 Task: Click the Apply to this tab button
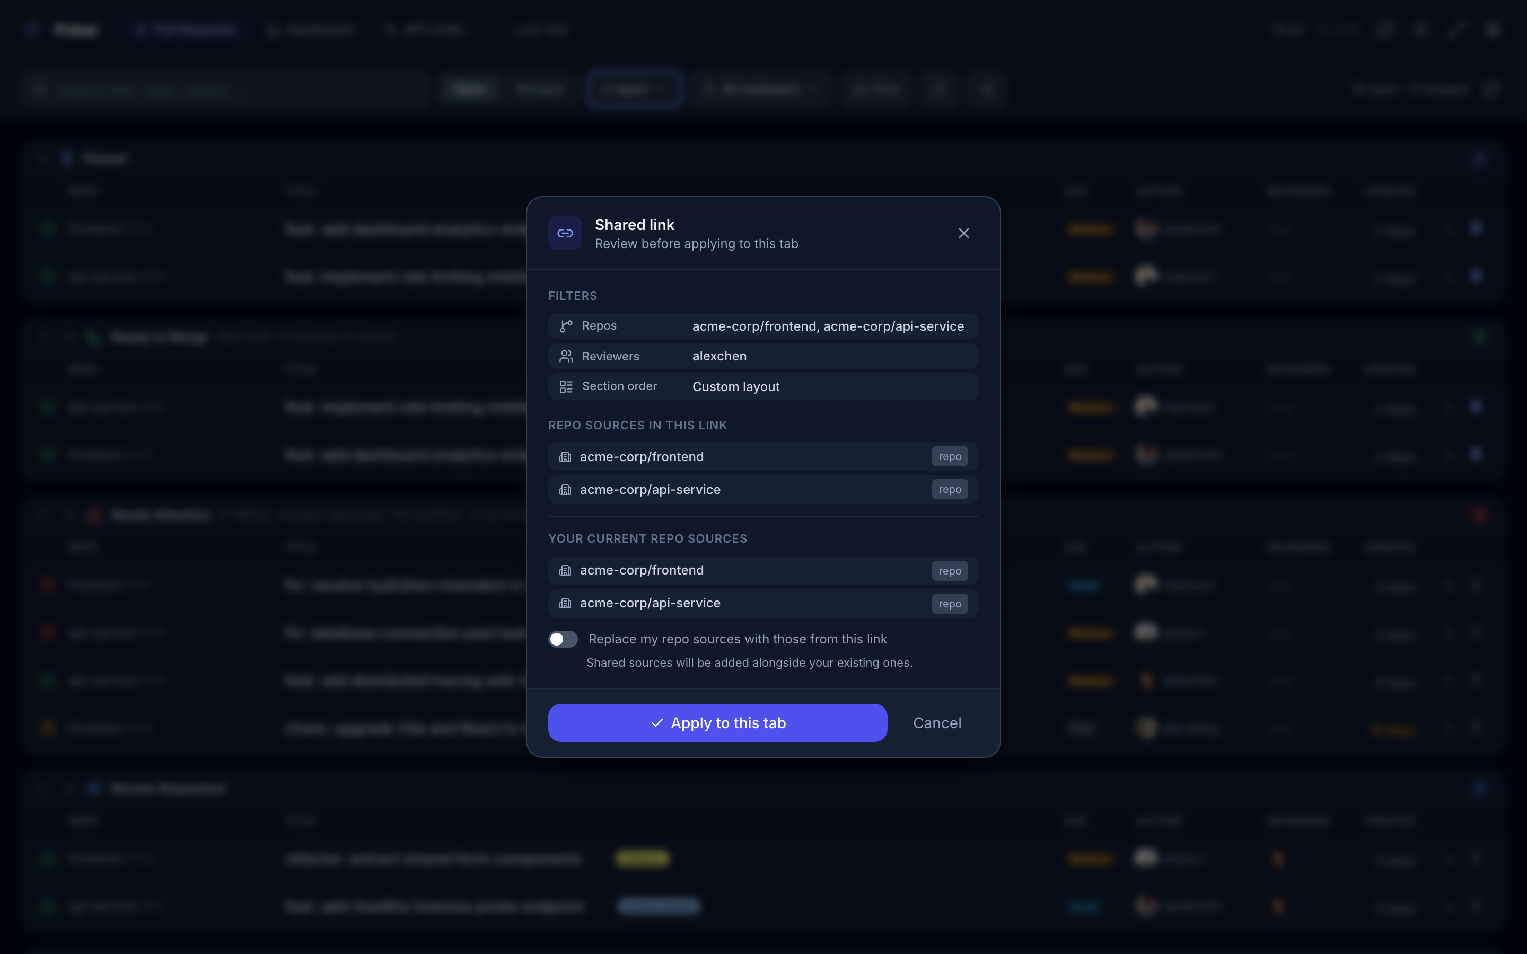click(x=717, y=722)
